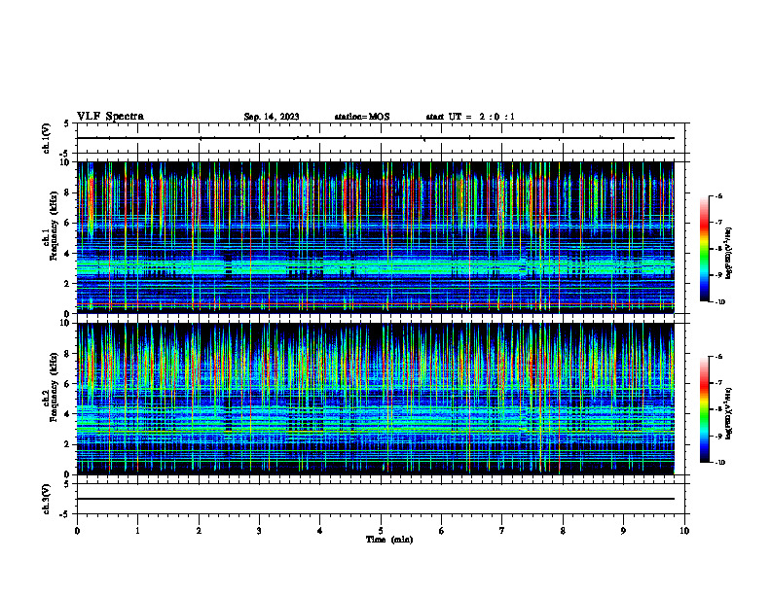Click the ch.1 "Frequency (kHz)" axis label

[x=54, y=227]
